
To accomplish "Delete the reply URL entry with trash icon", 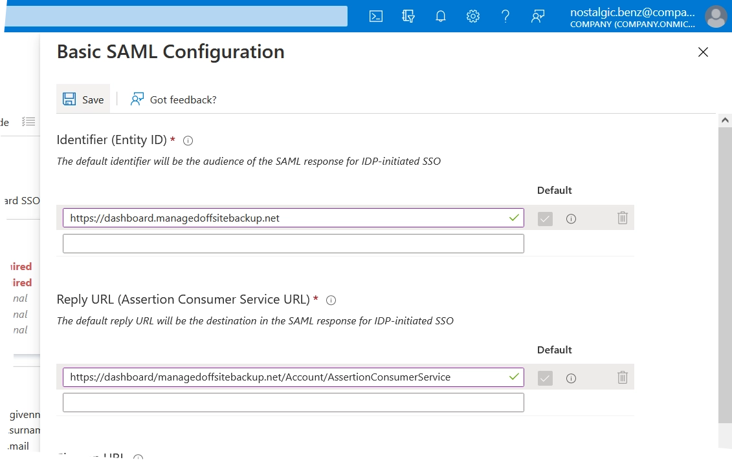I will [622, 377].
